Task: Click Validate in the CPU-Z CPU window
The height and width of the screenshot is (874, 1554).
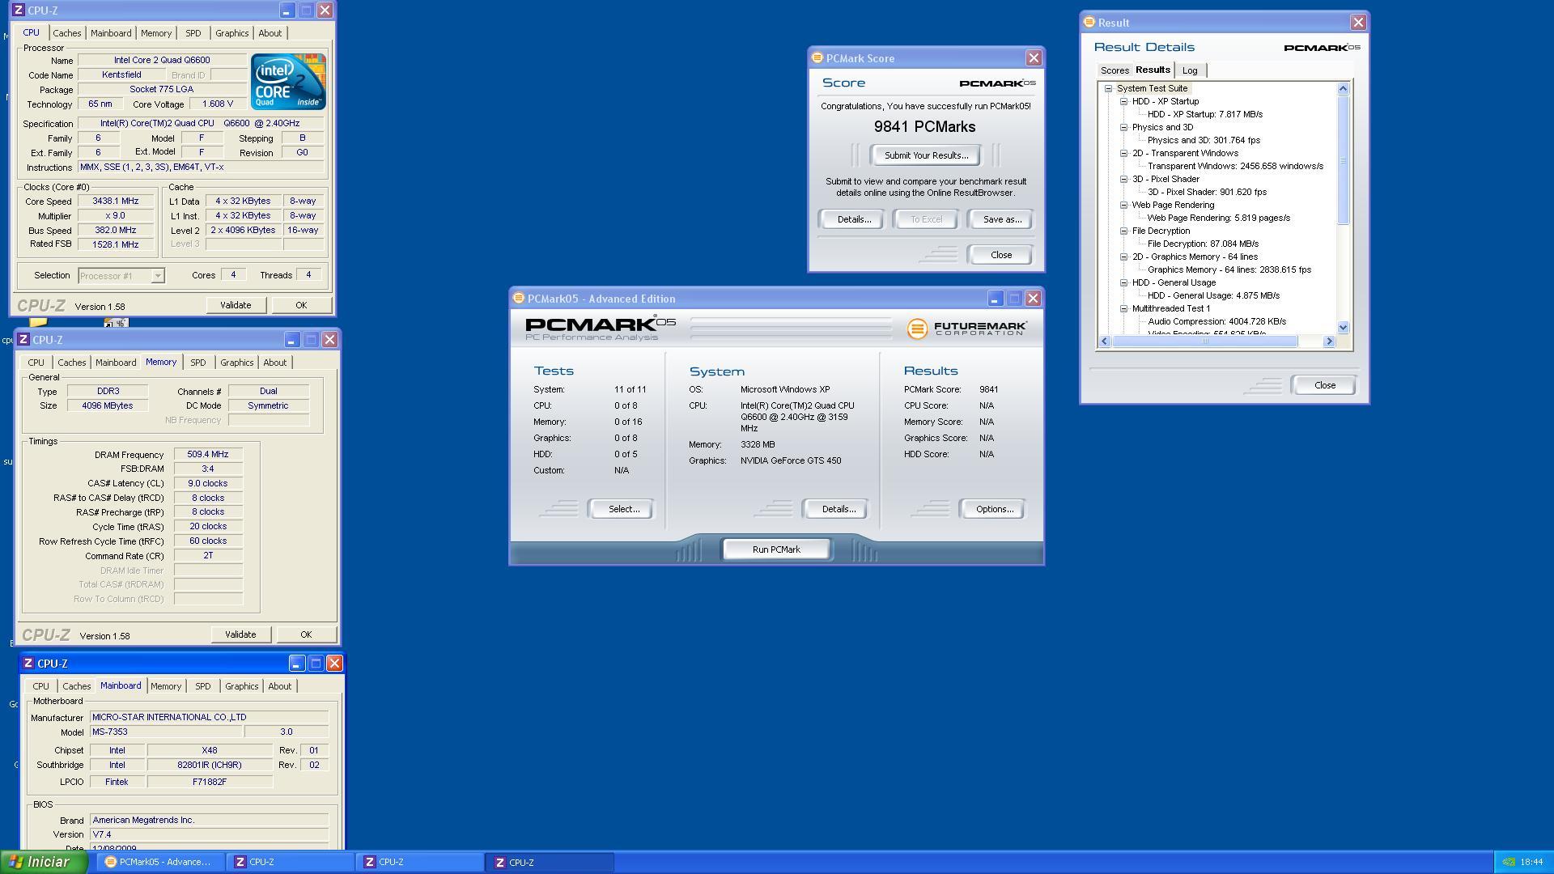Action: [x=236, y=305]
